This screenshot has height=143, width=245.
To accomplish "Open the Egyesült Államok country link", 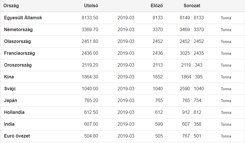I will 23,18.
